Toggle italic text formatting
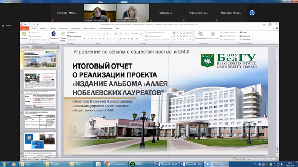This screenshot has height=167, width=298. 88,39
